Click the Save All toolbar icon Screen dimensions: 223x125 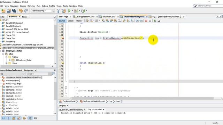14,11
